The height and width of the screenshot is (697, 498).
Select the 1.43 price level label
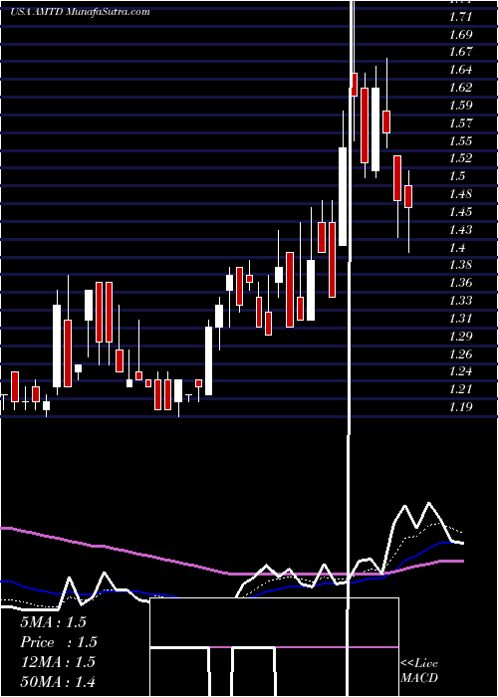coord(460,230)
